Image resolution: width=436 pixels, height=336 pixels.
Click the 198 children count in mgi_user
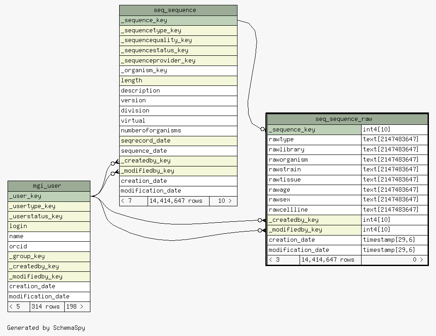(x=77, y=307)
